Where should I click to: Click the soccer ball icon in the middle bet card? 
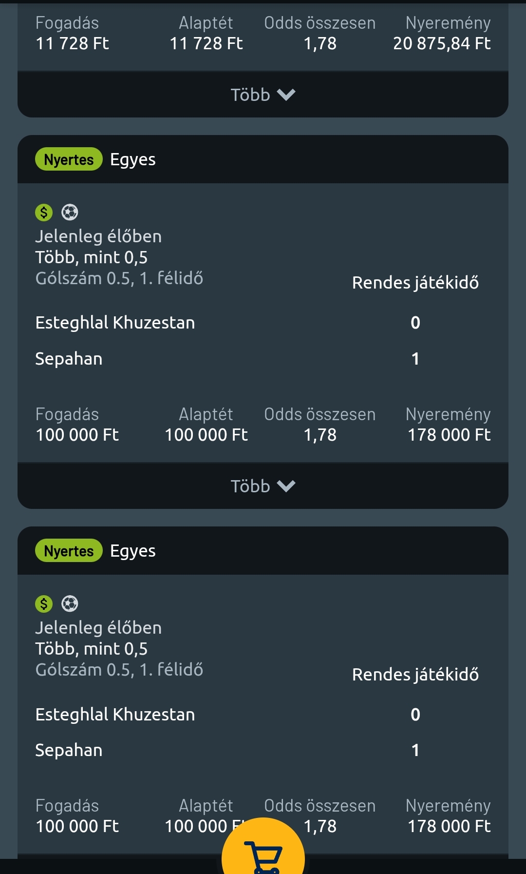pos(70,213)
